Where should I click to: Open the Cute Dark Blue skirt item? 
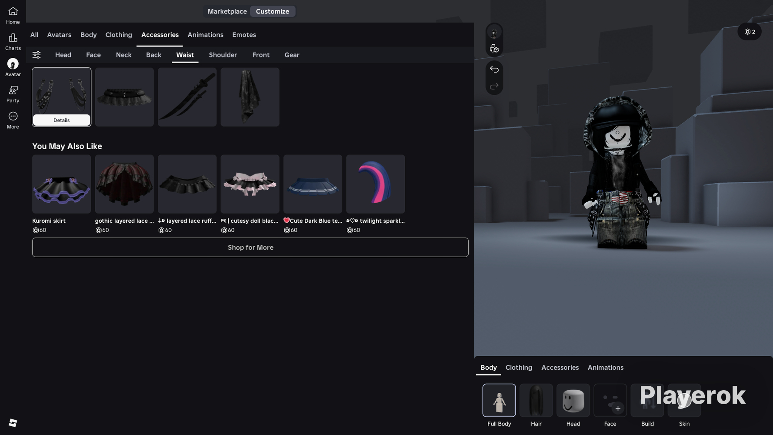313,184
